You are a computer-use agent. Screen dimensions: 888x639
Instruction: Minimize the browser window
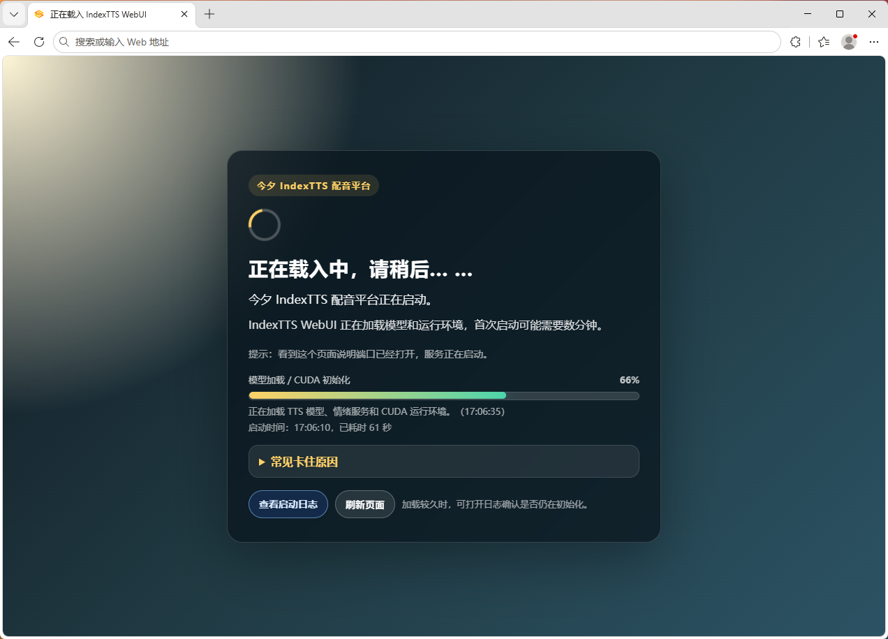click(808, 14)
